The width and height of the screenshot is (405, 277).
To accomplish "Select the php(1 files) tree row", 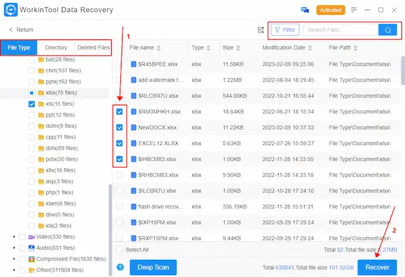I will point(56,193).
